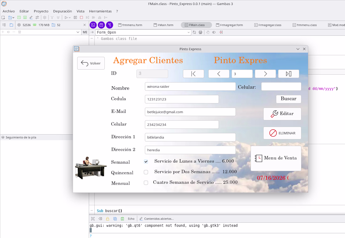Pause the running program with pause icon

click(75, 17)
